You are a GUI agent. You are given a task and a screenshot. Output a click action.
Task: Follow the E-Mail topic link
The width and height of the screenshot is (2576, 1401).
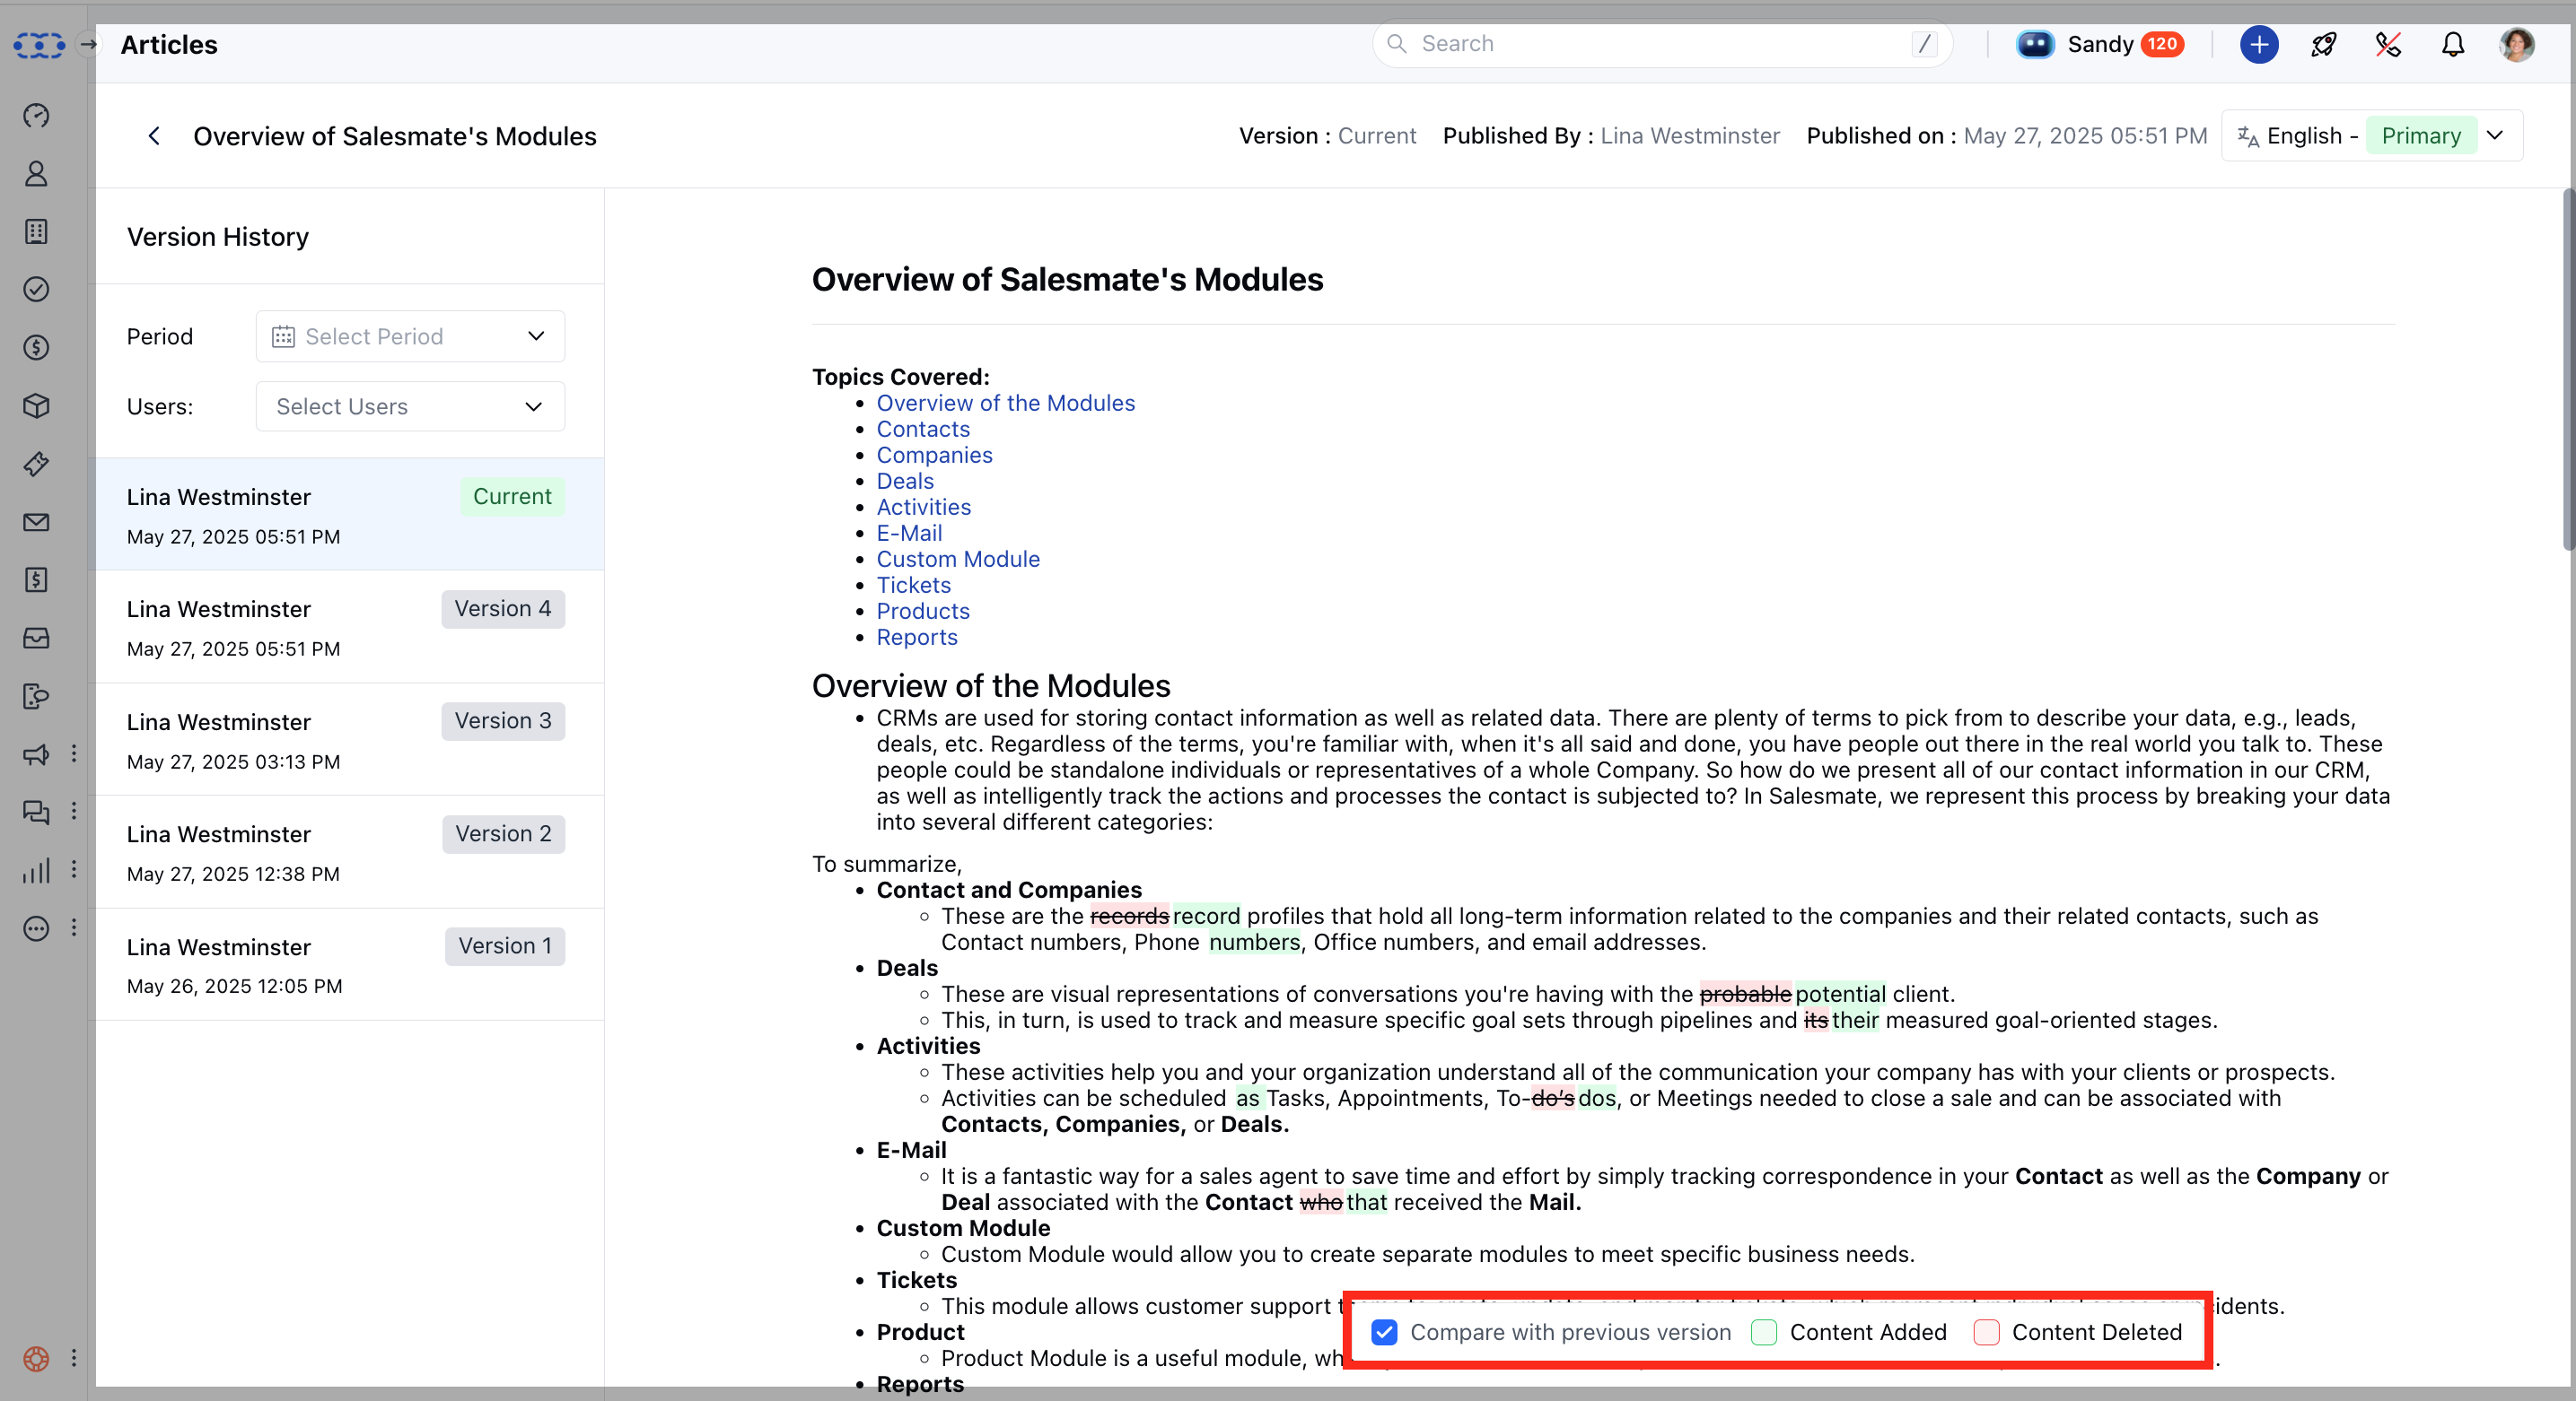909,533
